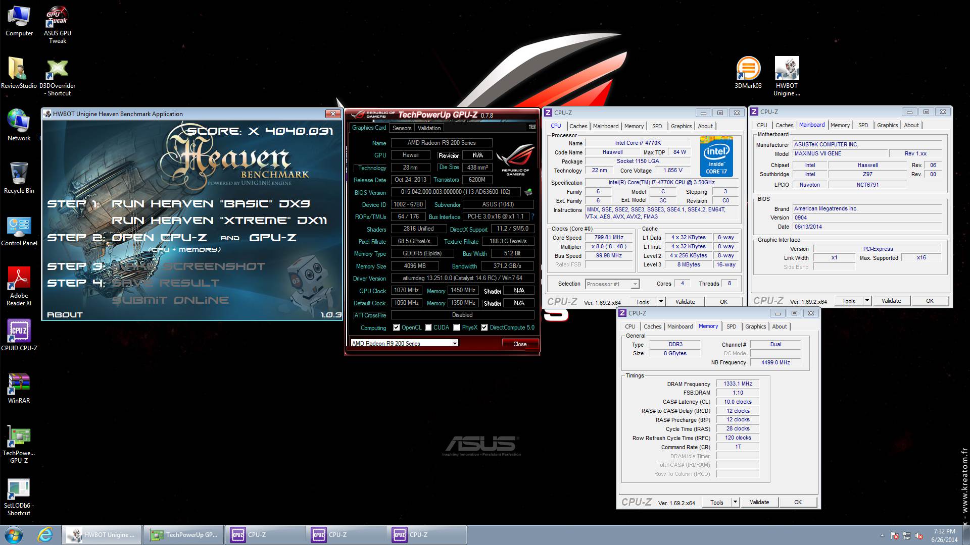
Task: Switch to HWBOT Unigine taskbar item
Action: pos(102,535)
